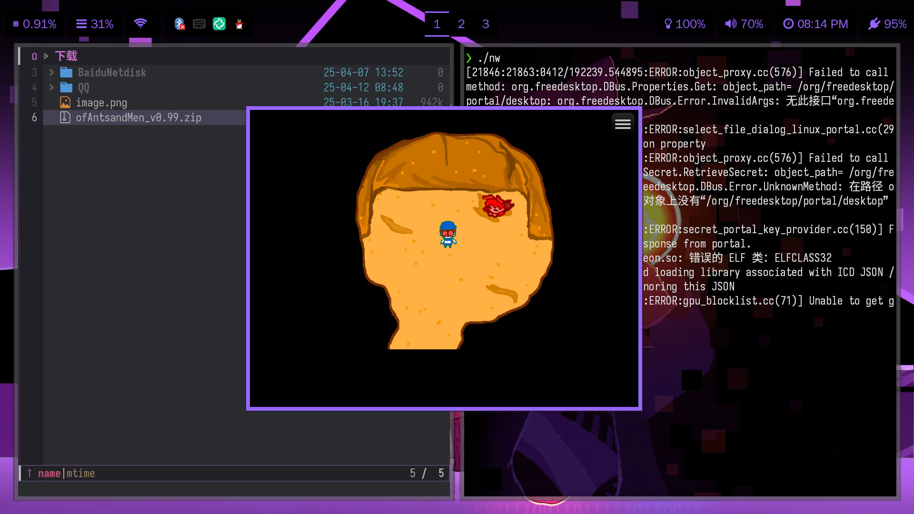The height and width of the screenshot is (514, 914).
Task: Click the brightness 100% indicator
Action: (685, 24)
